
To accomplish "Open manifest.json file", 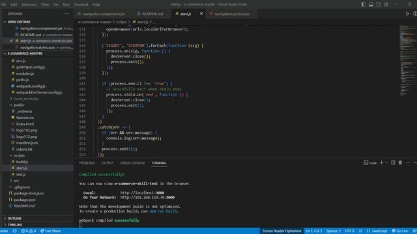I will point(27,143).
